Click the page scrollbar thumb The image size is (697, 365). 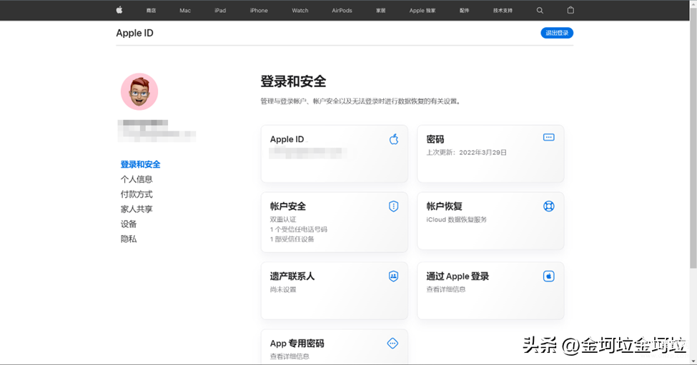pos(693,138)
